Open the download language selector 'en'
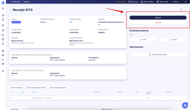Screen dimensions: 190x110 [132, 35]
